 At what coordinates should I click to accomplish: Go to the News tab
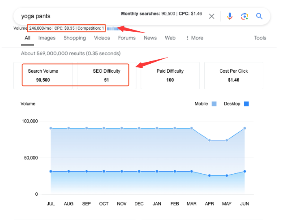[x=150, y=38]
